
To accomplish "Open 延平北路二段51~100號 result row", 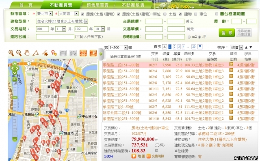I will (180, 113).
